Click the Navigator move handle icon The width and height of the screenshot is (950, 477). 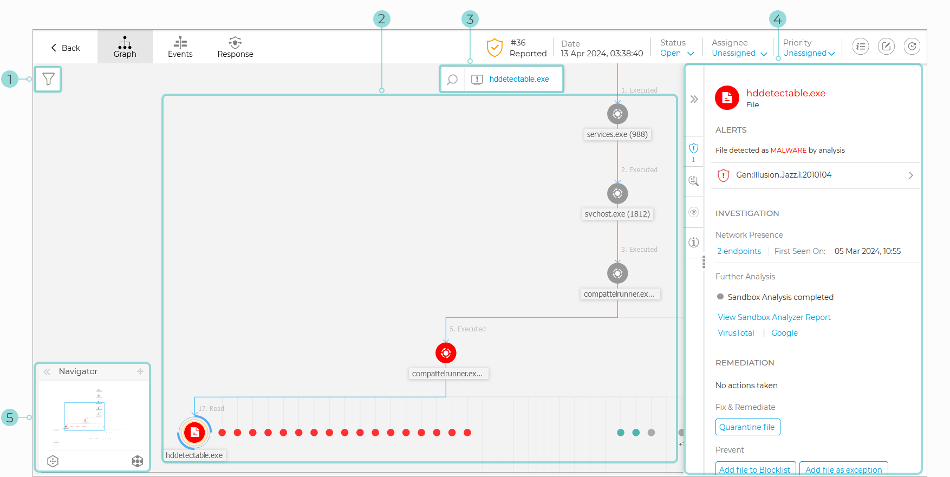140,371
